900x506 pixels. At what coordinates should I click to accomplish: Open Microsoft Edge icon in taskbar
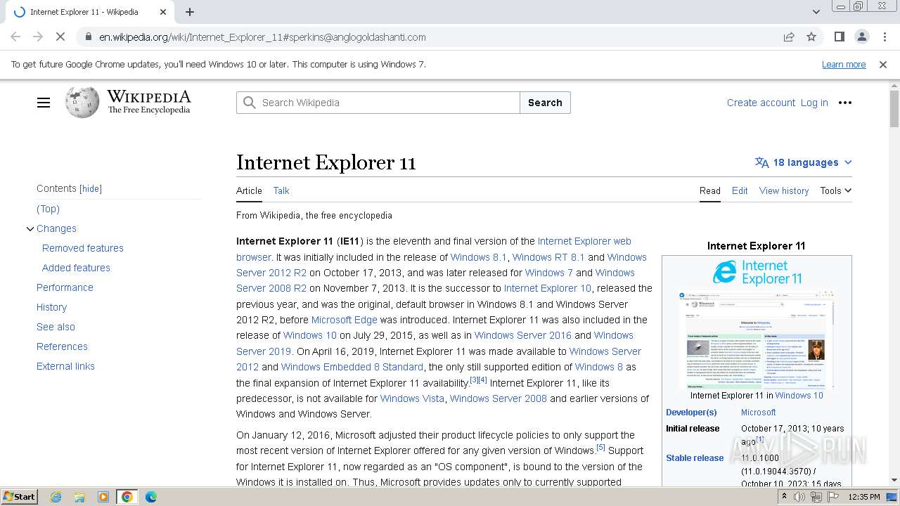[151, 497]
